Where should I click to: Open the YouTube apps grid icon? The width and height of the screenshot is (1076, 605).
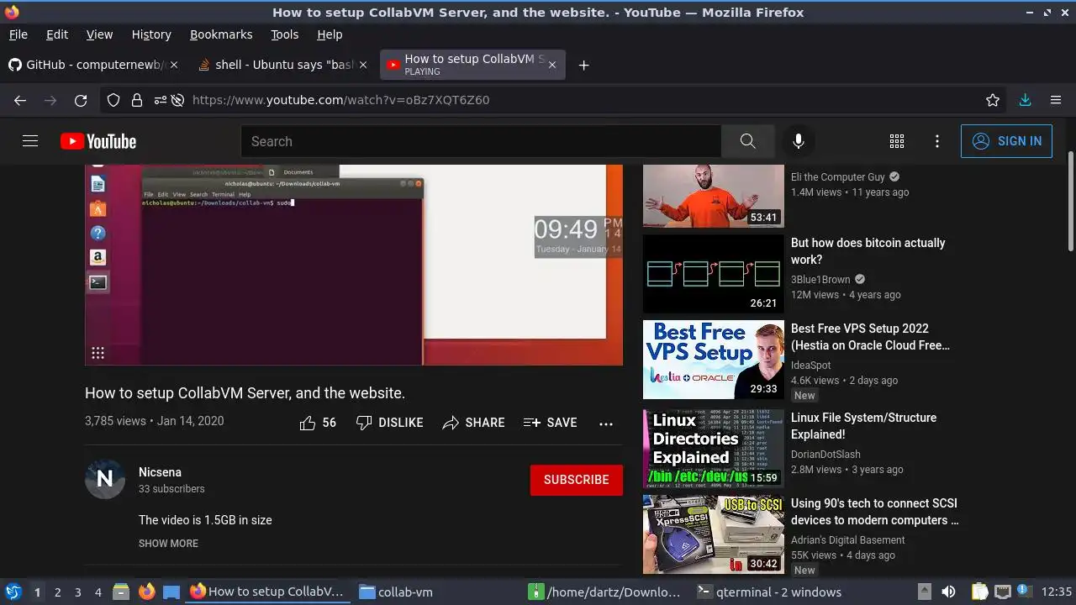point(897,141)
